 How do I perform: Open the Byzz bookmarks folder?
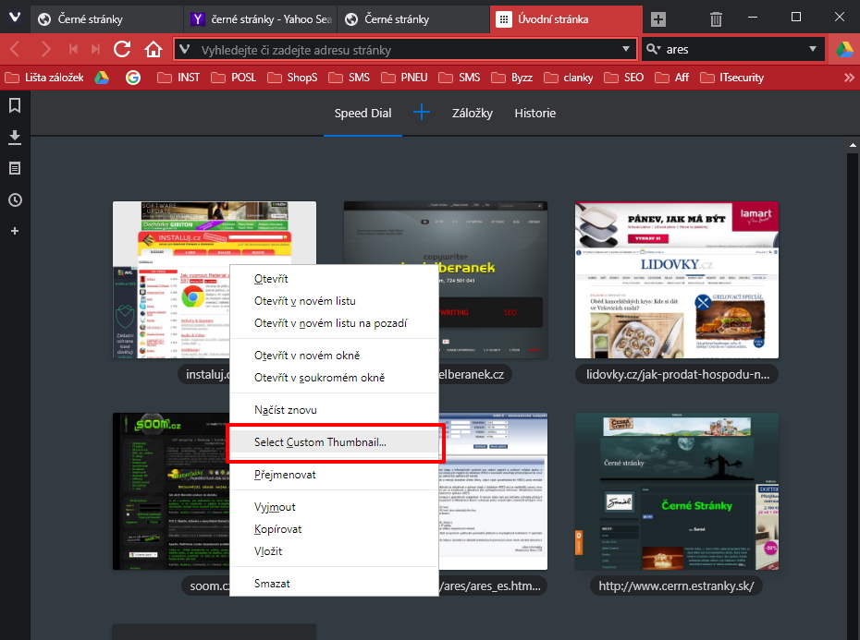click(x=511, y=78)
